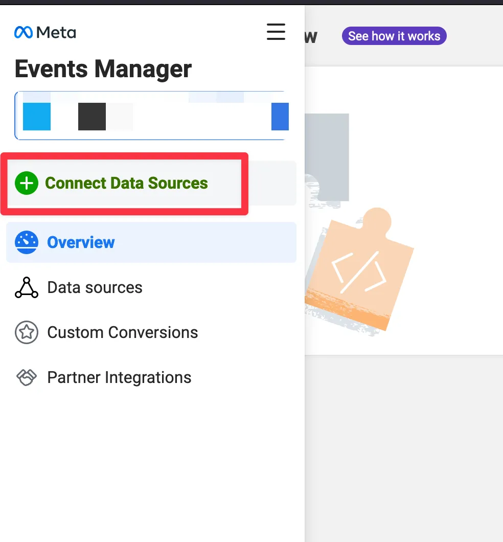Click See how it works button
Viewport: 503px width, 542px height.
(x=394, y=36)
